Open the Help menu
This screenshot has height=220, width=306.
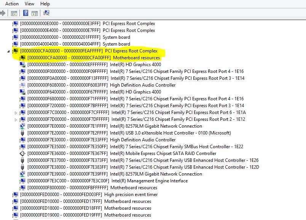45,4
